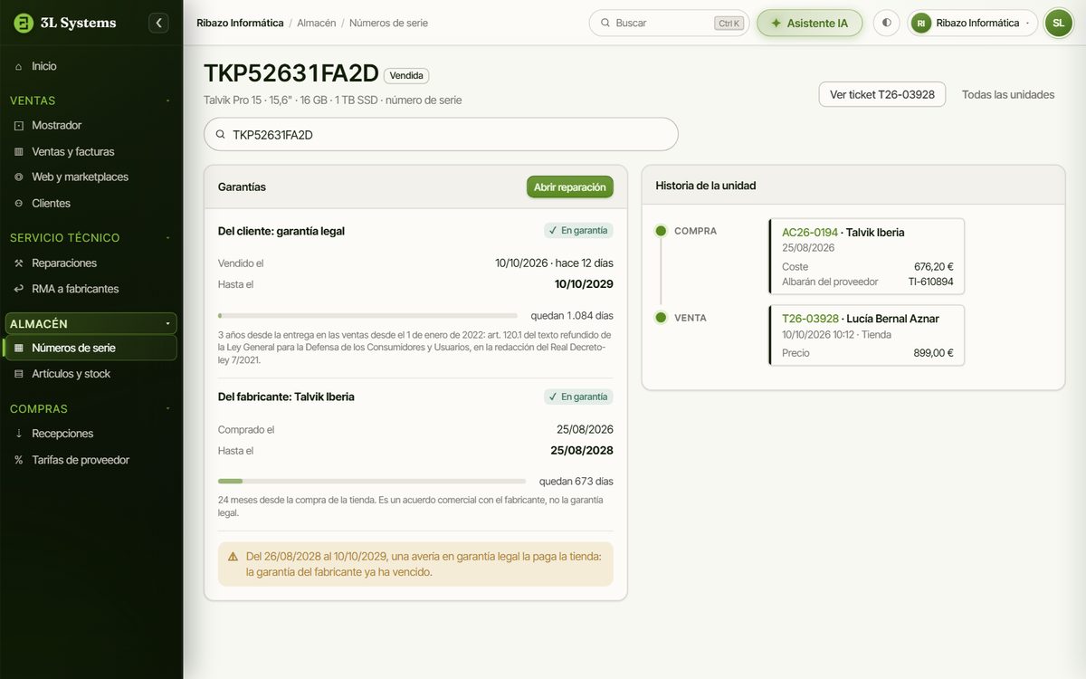Select Artículos y stock menu item
This screenshot has height=679, width=1086.
pyautogui.click(x=91, y=374)
